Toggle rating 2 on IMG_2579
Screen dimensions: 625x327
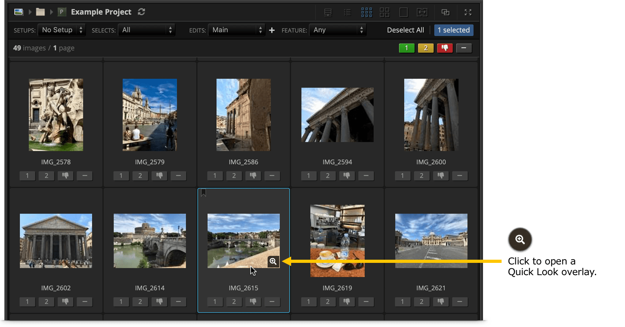(140, 175)
